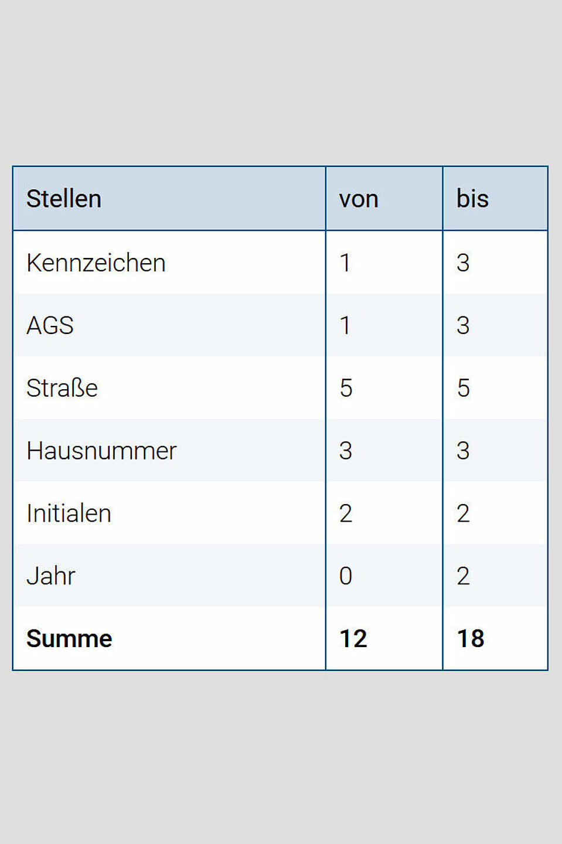Image resolution: width=562 pixels, height=844 pixels.
Task: Click the von value 0 for Jahr
Action: [x=346, y=576]
